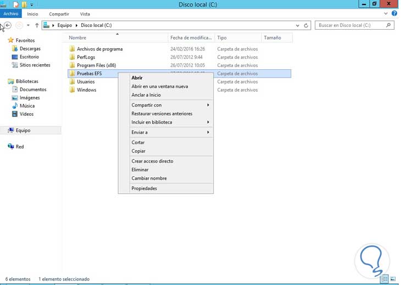The height and width of the screenshot is (285, 401).
Task: Expand the Compartir con submenu
Action: (166, 105)
